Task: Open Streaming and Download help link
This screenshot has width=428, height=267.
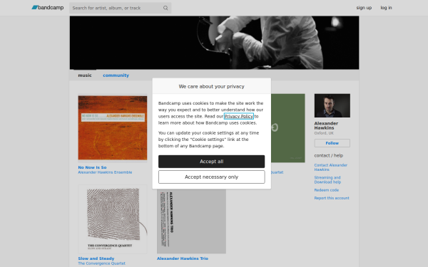Action: tap(327, 180)
